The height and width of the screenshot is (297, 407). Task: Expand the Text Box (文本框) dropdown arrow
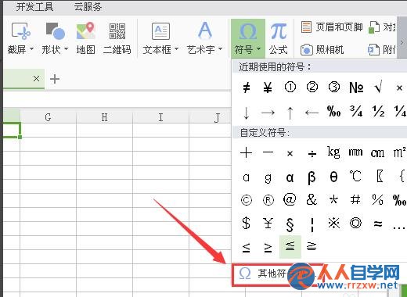tap(176, 48)
